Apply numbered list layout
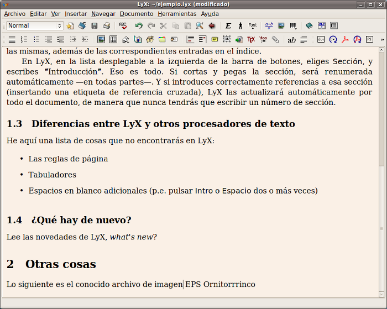 point(24,39)
